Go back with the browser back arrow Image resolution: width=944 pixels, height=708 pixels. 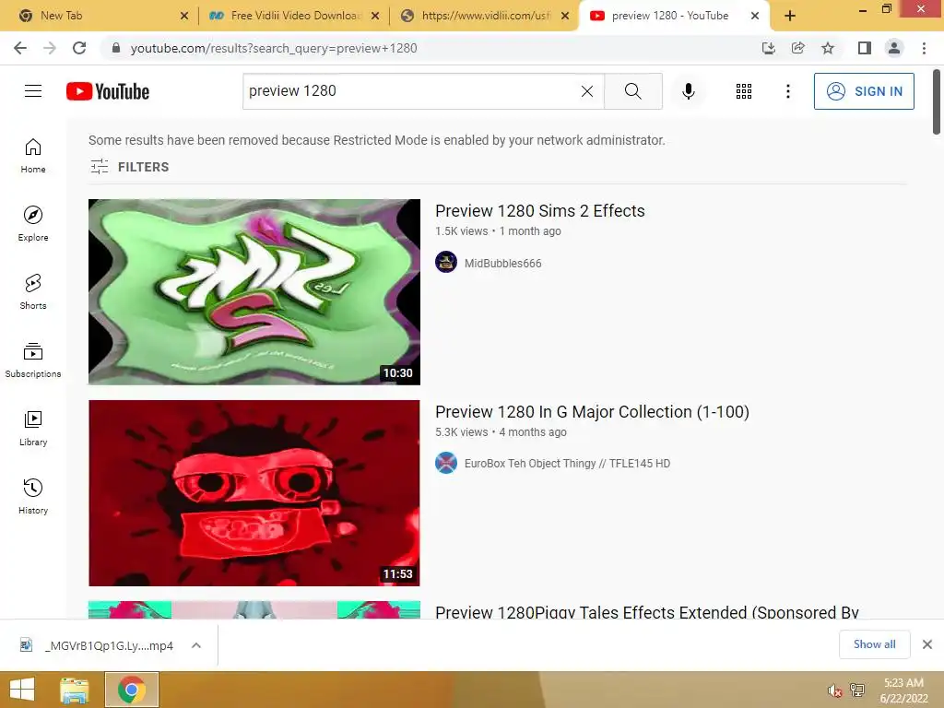[x=20, y=48]
